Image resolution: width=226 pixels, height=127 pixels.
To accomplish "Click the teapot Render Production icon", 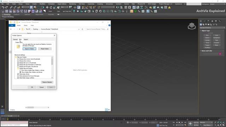I will point(158,7).
